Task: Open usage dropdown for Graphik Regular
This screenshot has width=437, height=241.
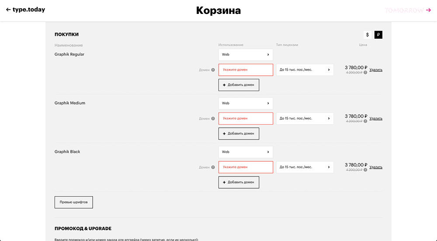Action: pos(246,54)
